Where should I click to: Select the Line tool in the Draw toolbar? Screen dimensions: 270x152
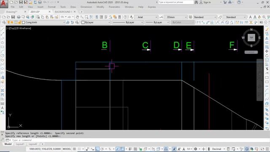point(3,30)
